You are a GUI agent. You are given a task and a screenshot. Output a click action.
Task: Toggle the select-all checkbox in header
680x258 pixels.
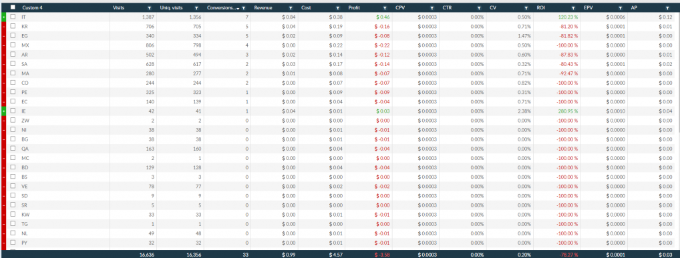pos(13,7)
